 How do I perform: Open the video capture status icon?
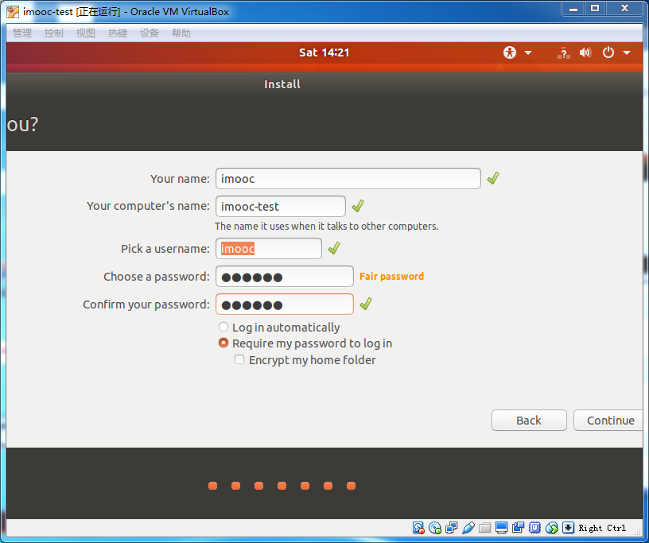pyautogui.click(x=519, y=528)
